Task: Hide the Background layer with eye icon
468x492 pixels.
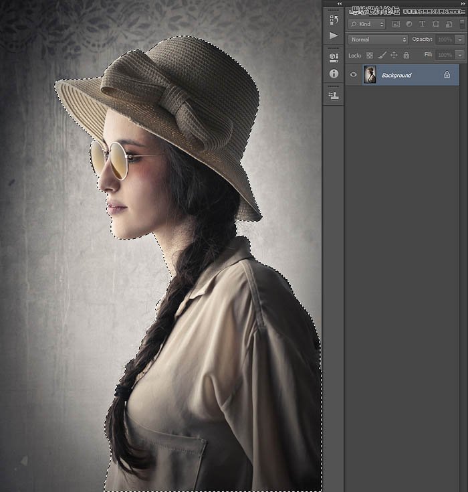Action: tap(354, 75)
